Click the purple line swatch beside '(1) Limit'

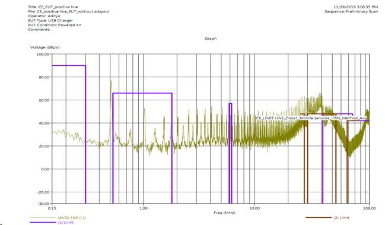pyautogui.click(x=43, y=223)
